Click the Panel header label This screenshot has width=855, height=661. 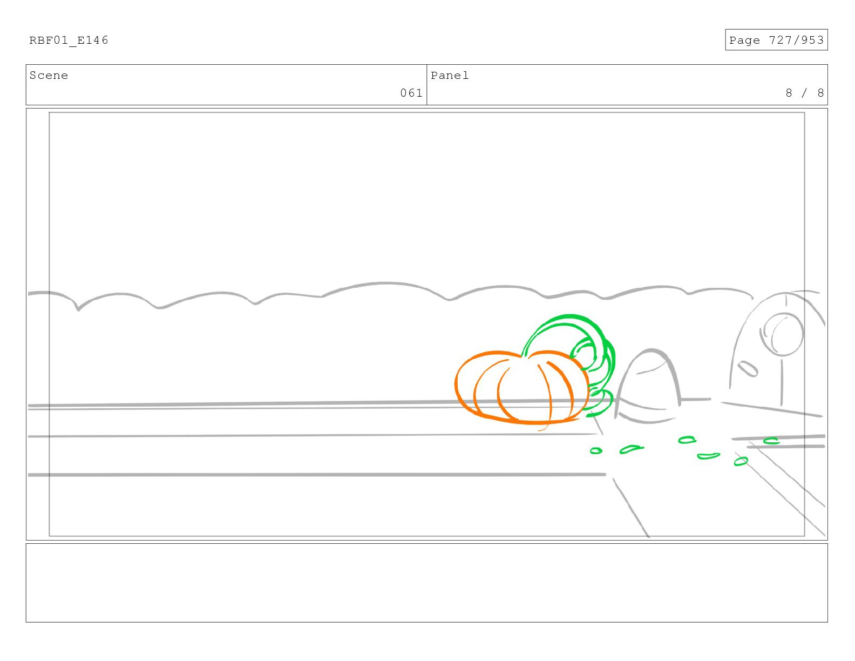[450, 76]
